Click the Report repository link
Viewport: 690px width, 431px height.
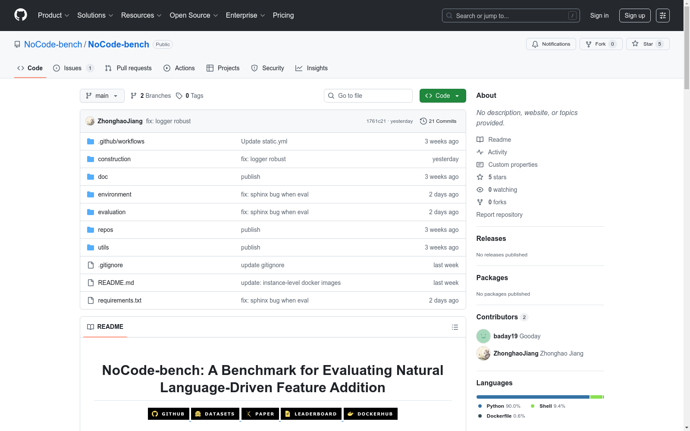pos(499,215)
